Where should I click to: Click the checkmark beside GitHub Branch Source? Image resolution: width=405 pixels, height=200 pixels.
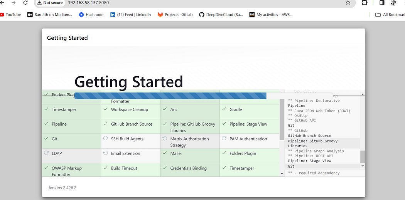point(105,124)
